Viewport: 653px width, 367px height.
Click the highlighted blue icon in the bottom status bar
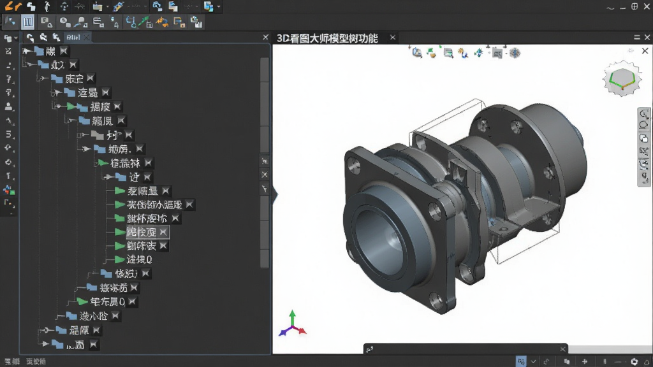pyautogui.click(x=521, y=361)
